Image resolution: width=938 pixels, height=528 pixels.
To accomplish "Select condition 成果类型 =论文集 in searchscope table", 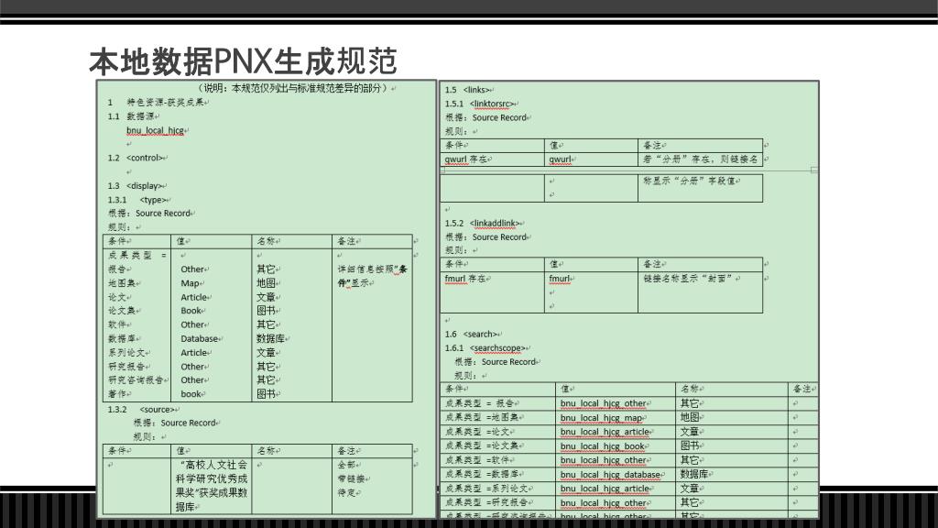I will click(482, 446).
